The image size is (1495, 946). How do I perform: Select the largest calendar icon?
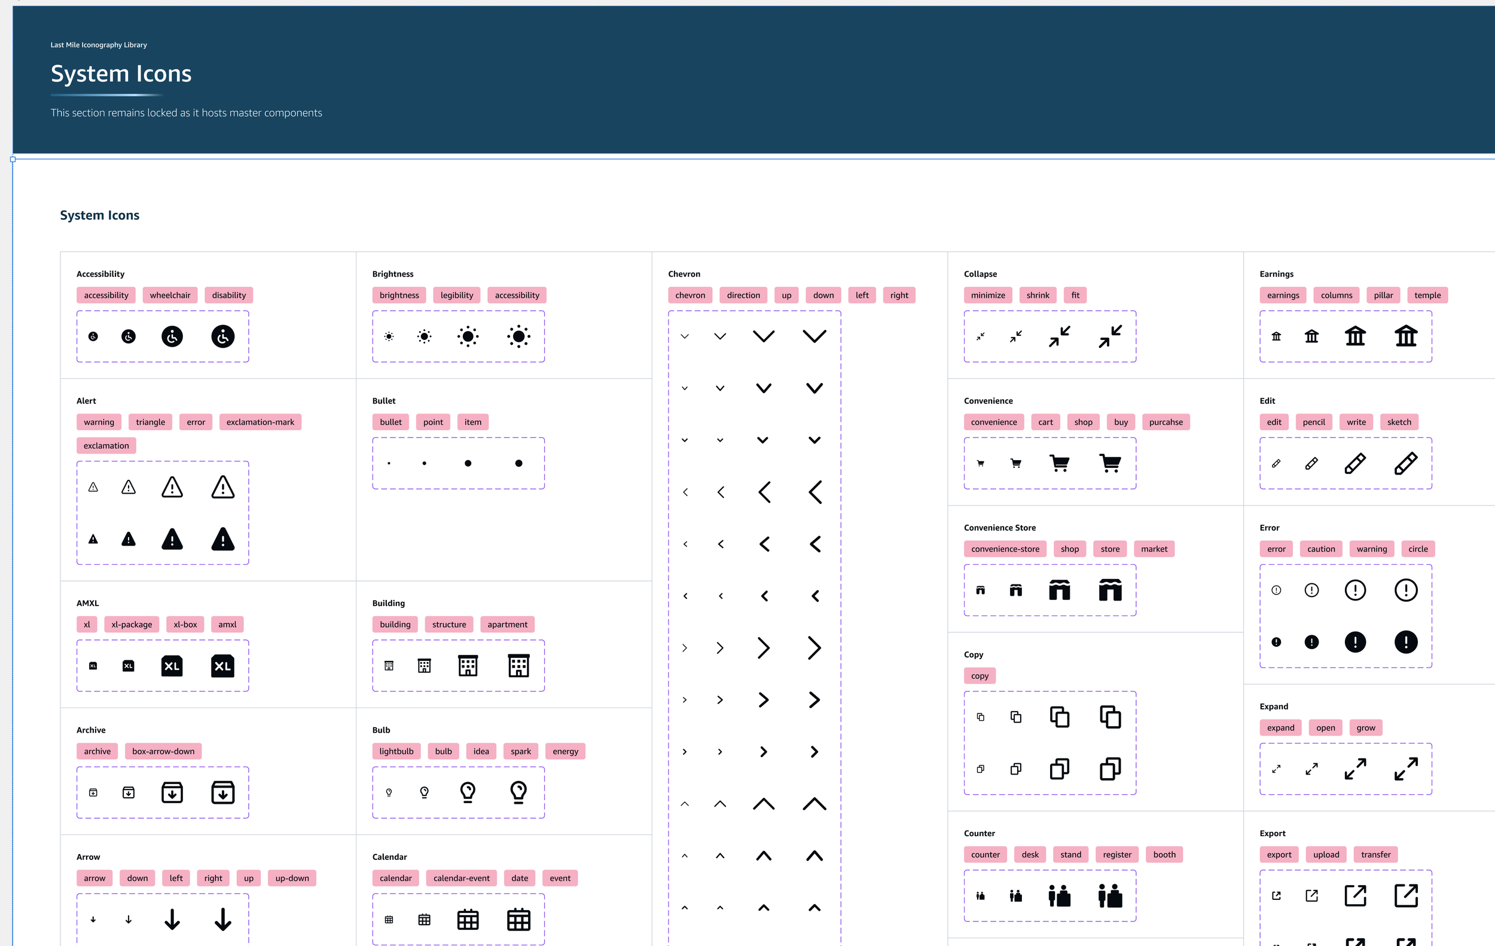[518, 919]
